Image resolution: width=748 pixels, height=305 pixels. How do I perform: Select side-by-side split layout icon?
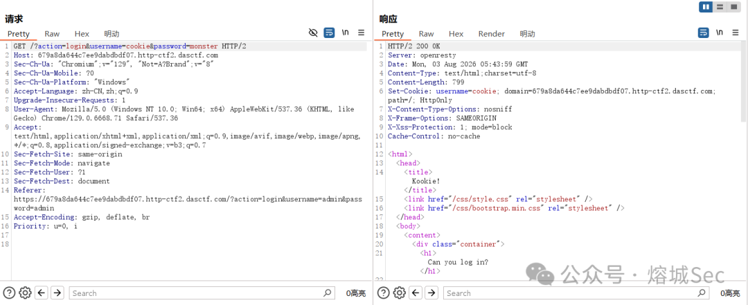(x=706, y=7)
